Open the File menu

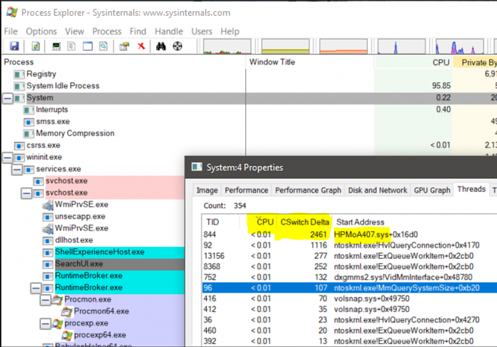11,31
